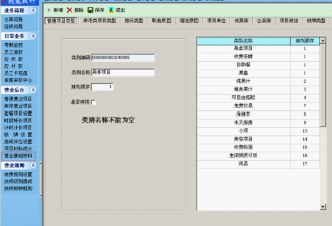Open the 项目单位 tab

216,21
